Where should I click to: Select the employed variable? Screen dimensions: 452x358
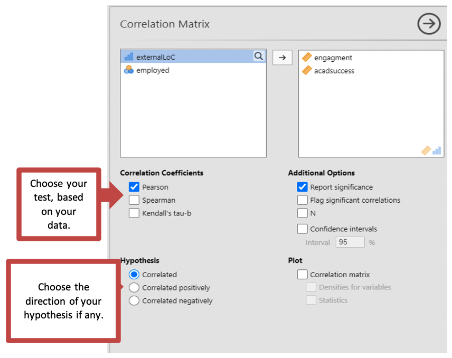153,70
